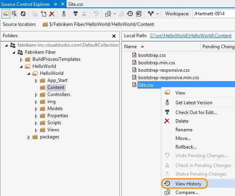Click toolbar icon right of History clock
This screenshot has height=196, width=235.
tap(139, 14)
